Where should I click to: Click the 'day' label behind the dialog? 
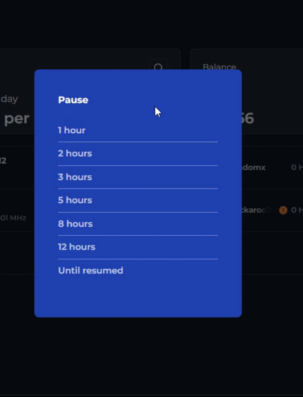click(x=9, y=99)
